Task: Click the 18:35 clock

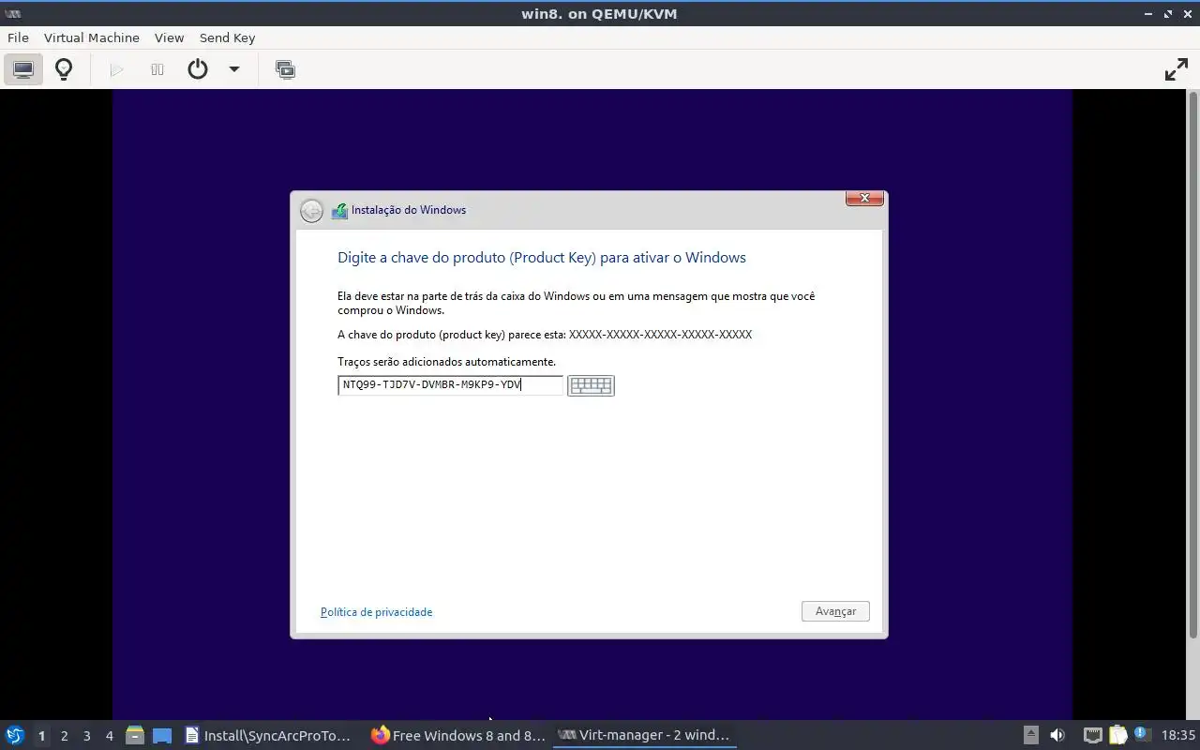Action: click(x=1178, y=736)
